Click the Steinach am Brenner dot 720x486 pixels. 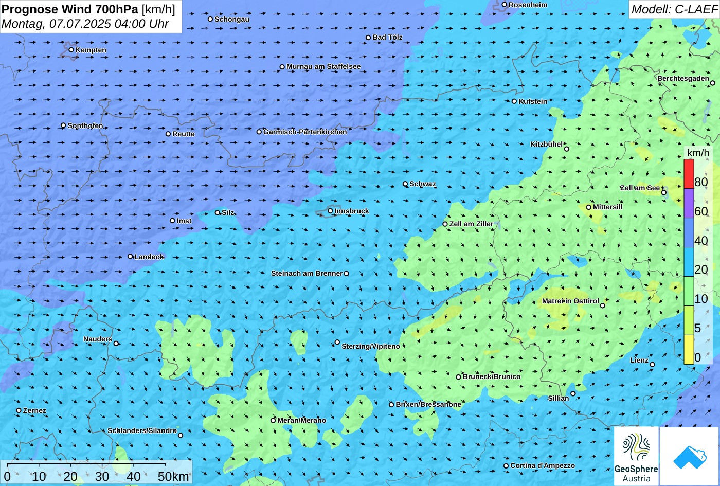point(346,274)
